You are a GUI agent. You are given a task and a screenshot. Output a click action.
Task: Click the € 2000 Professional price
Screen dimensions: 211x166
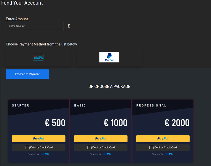[x=177, y=123]
